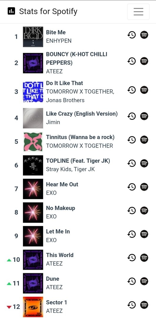View history for Tinnitus (Wanna be a rock)

(132, 140)
